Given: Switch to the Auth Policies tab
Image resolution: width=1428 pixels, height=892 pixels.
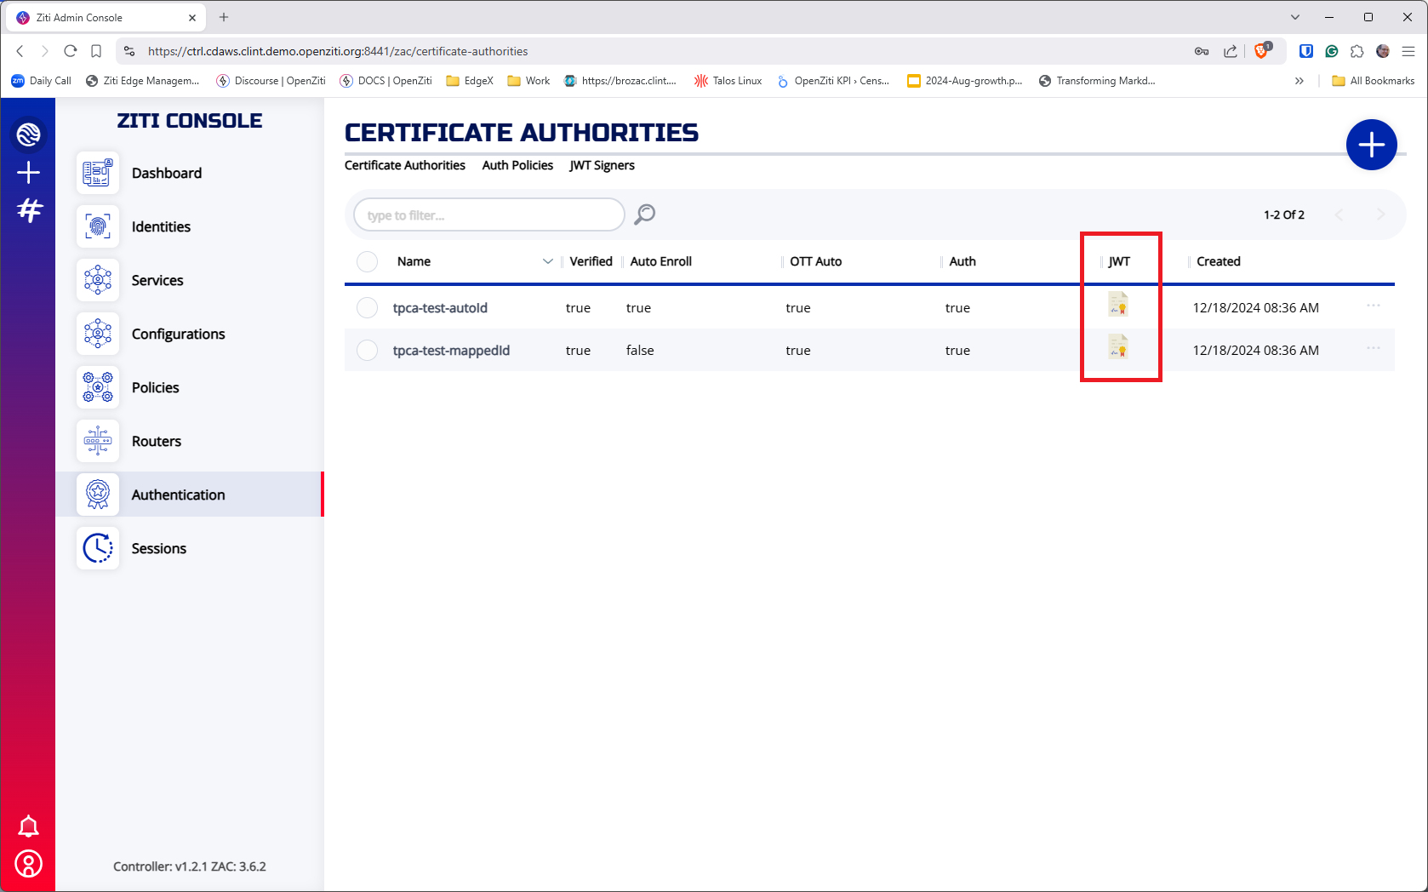Looking at the screenshot, I should tap(517, 165).
